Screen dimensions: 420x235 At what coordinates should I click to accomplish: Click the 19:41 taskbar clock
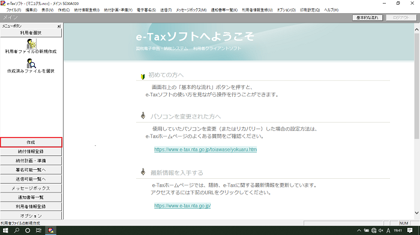point(398,230)
